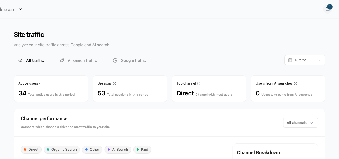339x159 pixels.
Task: Click the 'Channel with most users' text
Action: (x=214, y=95)
